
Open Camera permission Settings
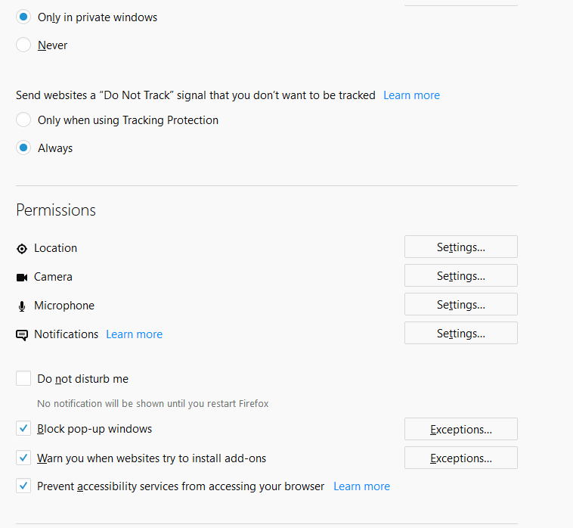tap(461, 275)
